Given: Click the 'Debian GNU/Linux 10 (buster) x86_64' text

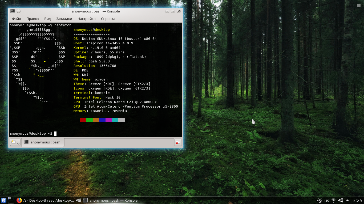Looking at the screenshot, I should click(119, 39).
